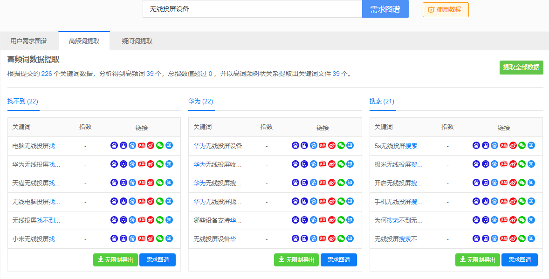Open Weibo icon in 哪些设备支持华… row

pyautogui.click(x=332, y=220)
